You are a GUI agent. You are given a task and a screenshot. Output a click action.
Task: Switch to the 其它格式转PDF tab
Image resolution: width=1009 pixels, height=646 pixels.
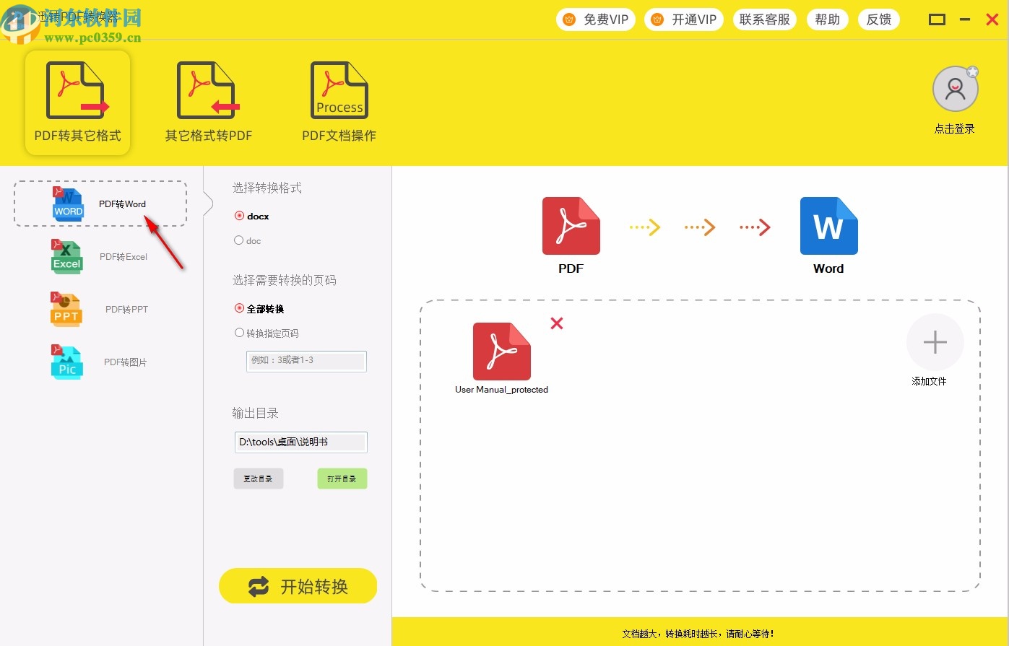[208, 101]
